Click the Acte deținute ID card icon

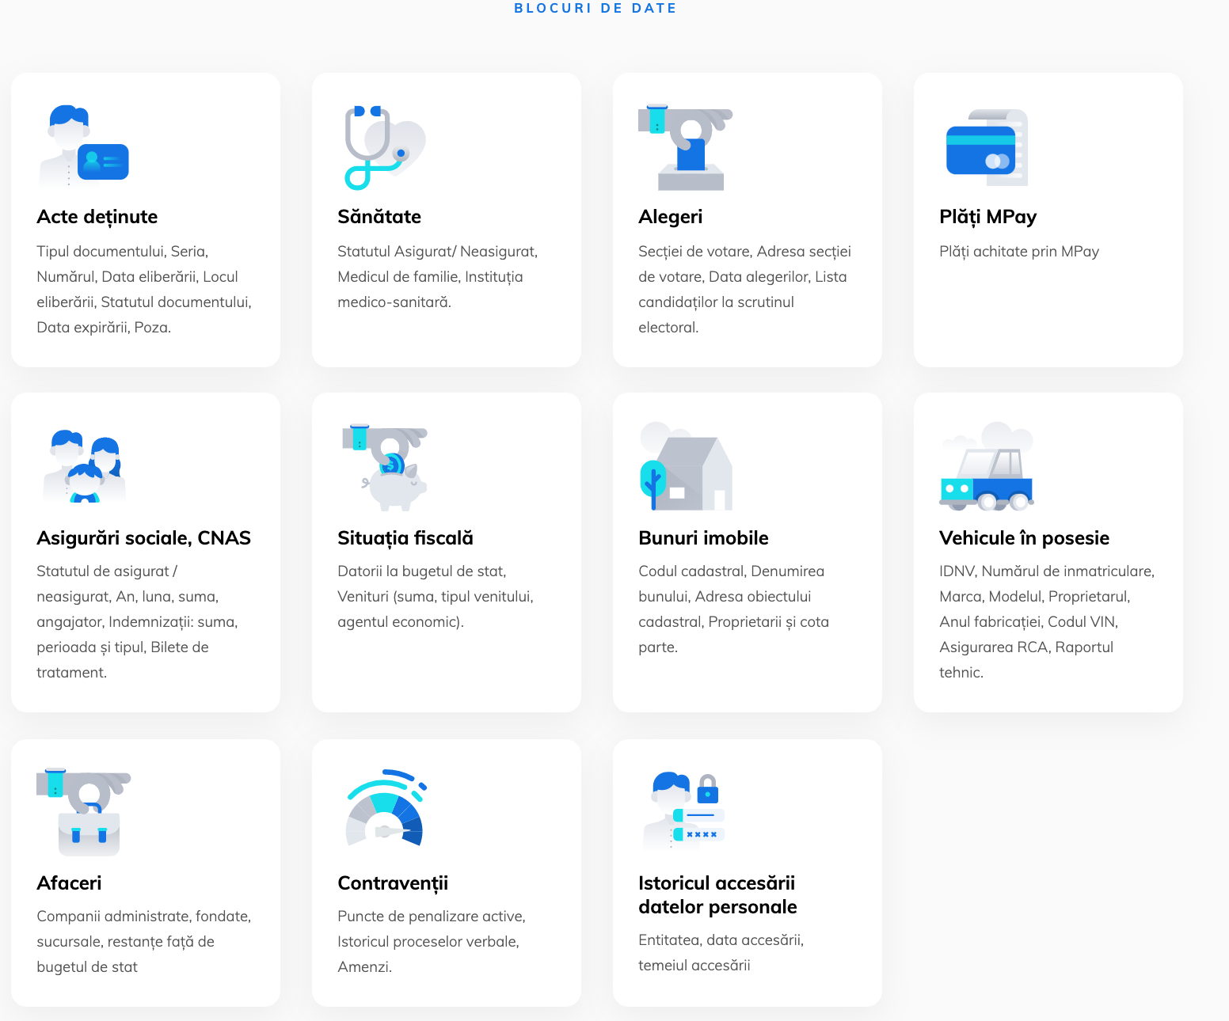(84, 146)
